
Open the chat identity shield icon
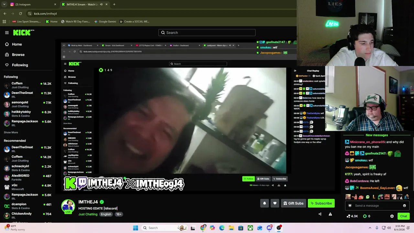pos(350,205)
